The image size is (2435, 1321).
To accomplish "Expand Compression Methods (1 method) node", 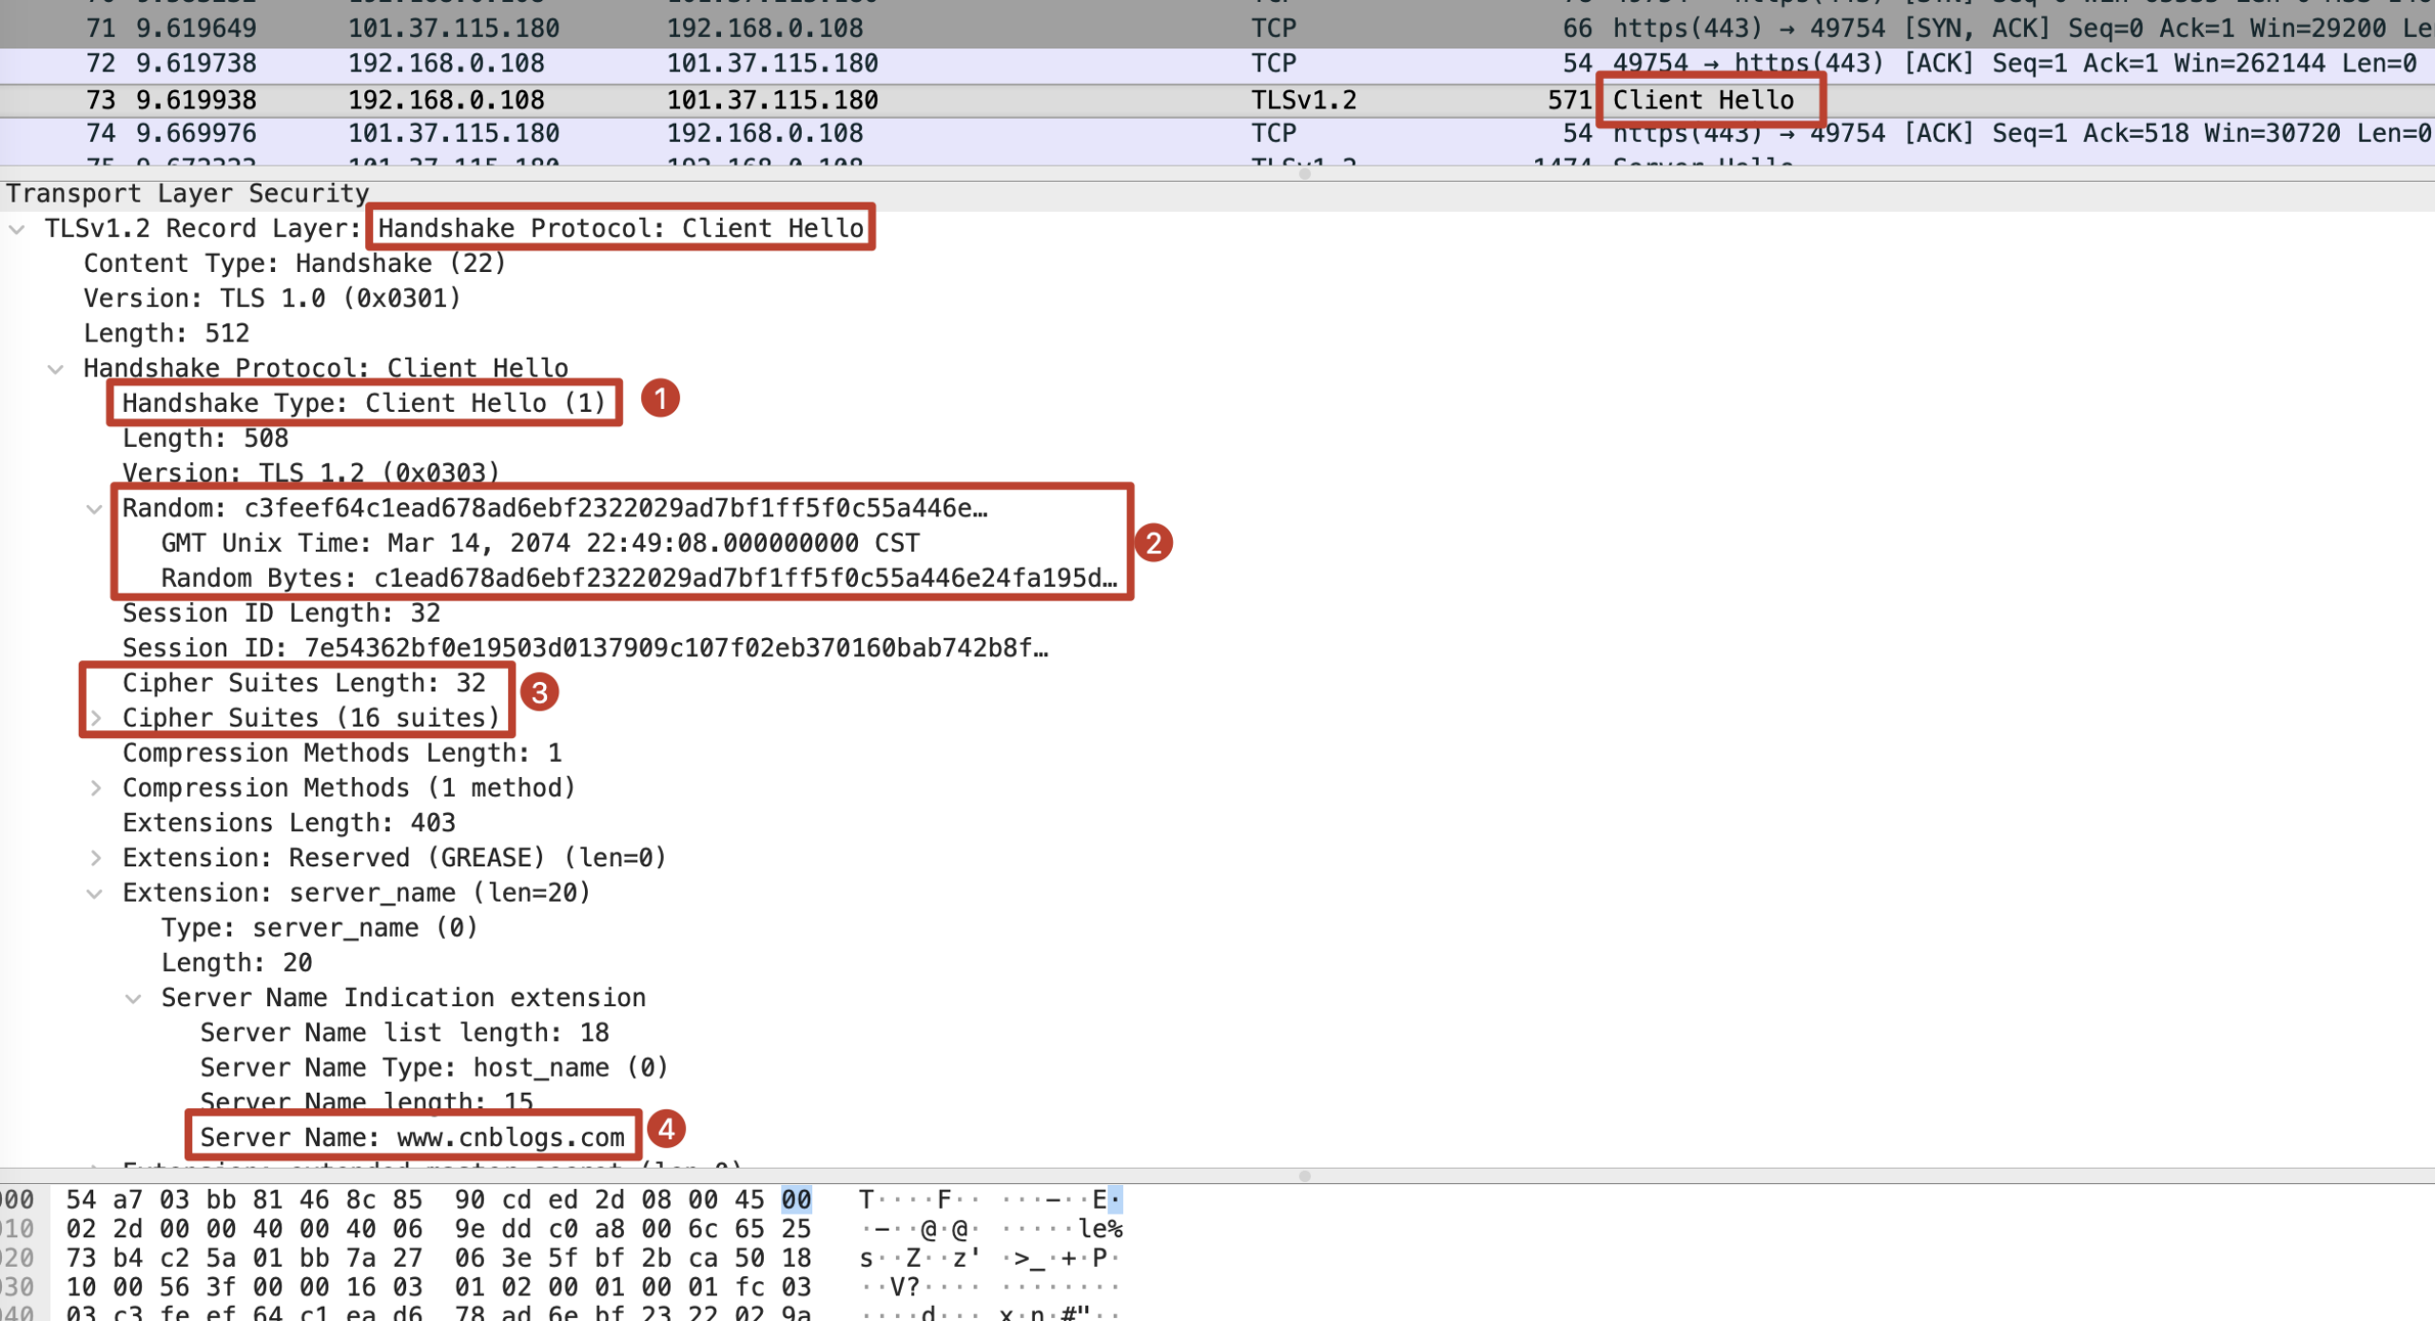I will coord(96,788).
